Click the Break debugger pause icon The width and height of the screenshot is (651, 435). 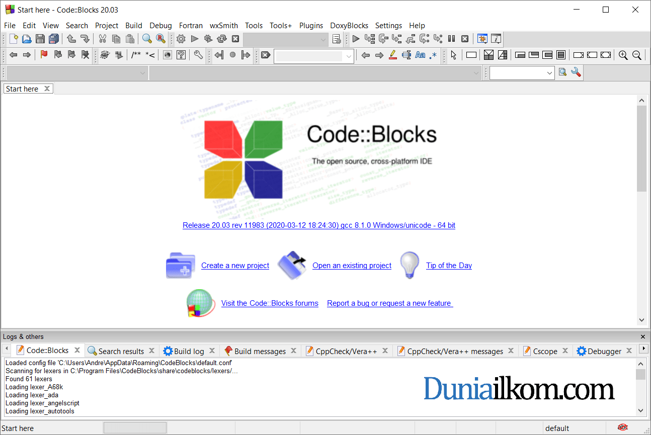click(451, 39)
